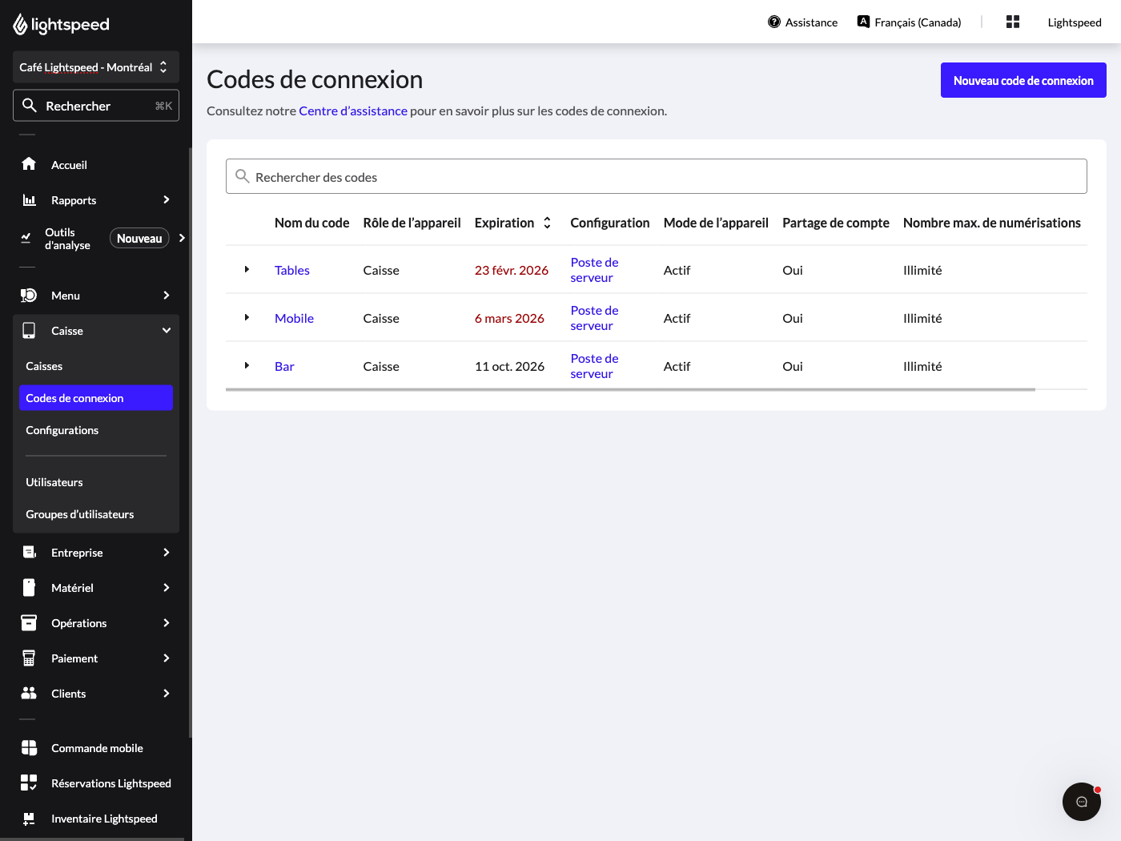Image resolution: width=1121 pixels, height=841 pixels.
Task: Sort by Expiration column arrows
Action: [547, 223]
